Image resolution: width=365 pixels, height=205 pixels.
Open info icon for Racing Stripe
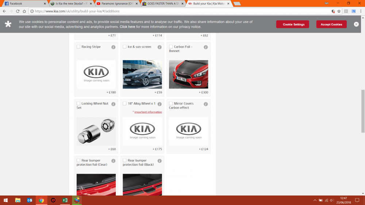tap(114, 47)
